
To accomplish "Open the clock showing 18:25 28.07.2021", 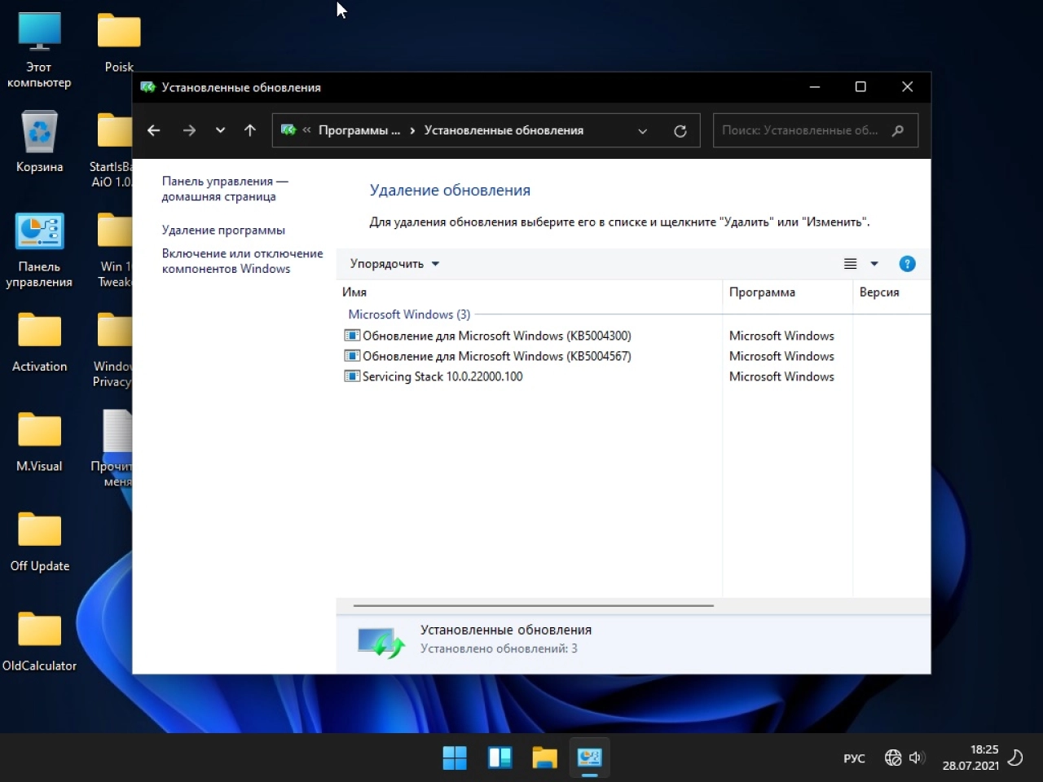I will [x=970, y=758].
